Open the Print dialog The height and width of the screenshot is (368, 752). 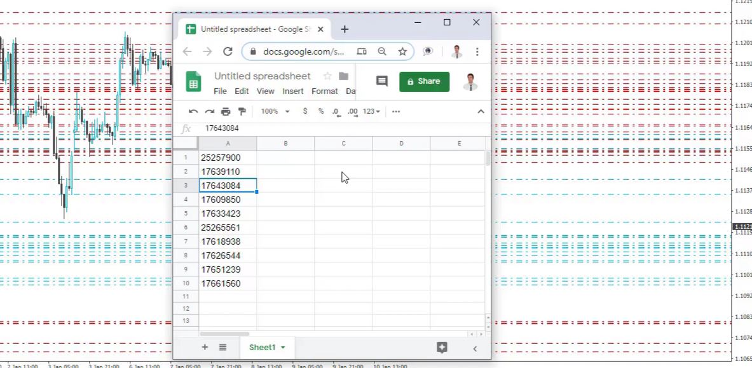pyautogui.click(x=226, y=111)
